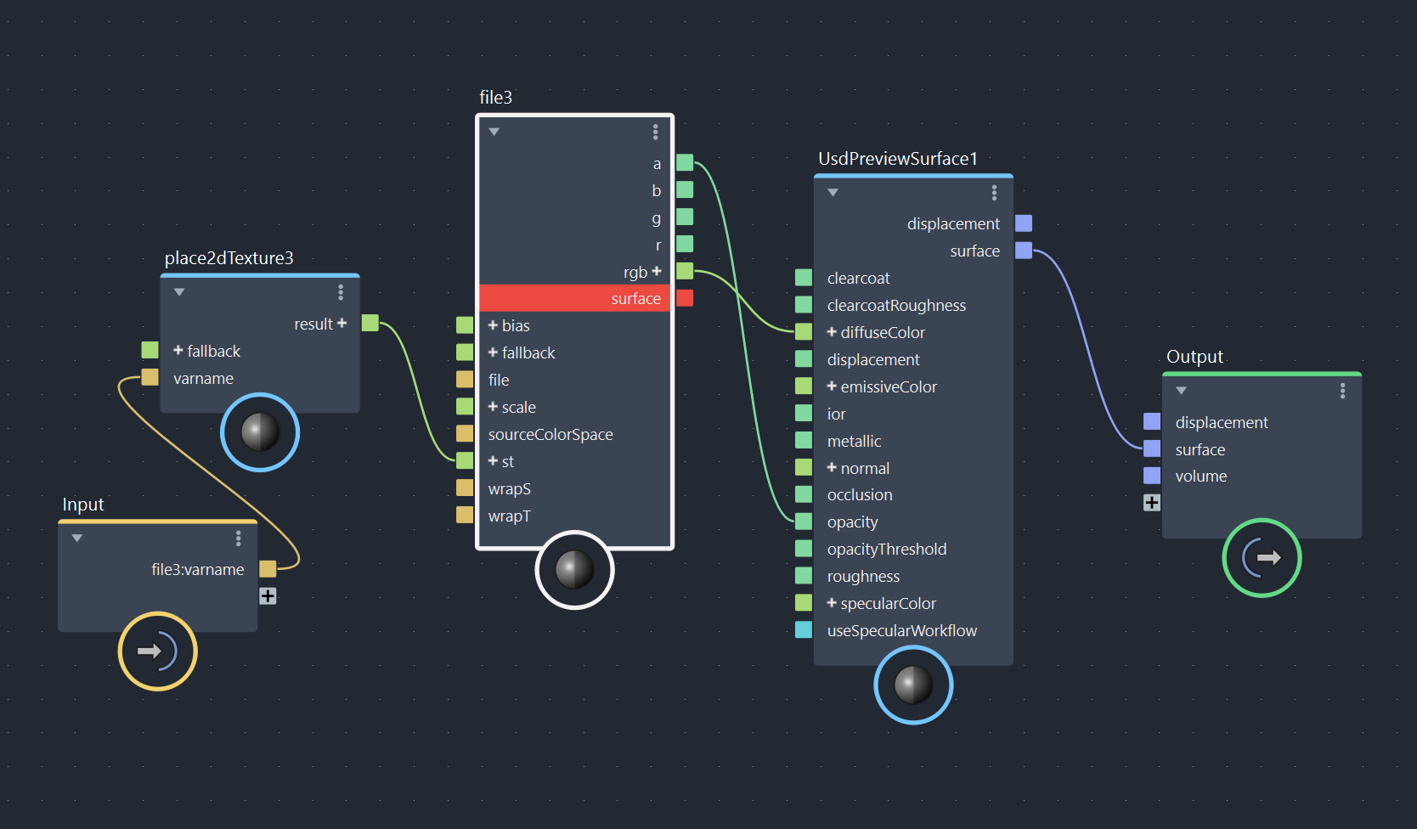This screenshot has height=829, width=1417.
Task: Click the plus button below the Input node
Action: click(268, 595)
